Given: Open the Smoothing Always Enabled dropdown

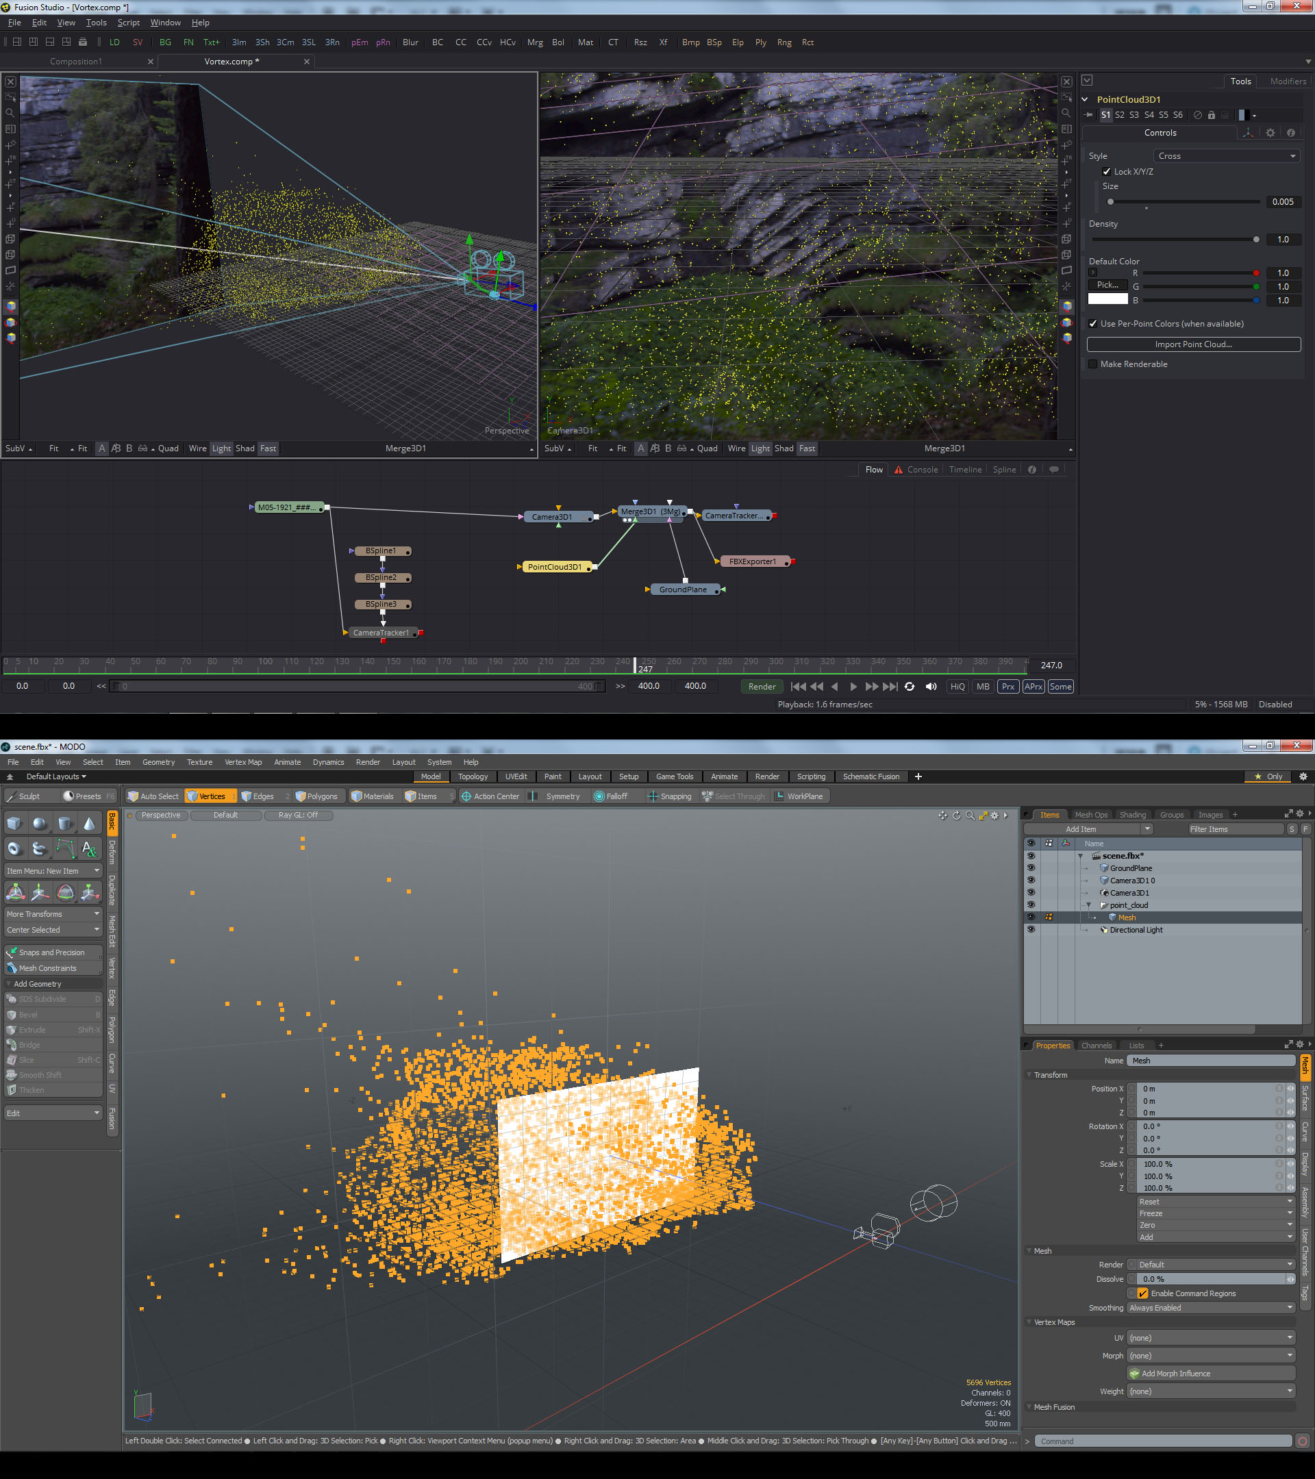Looking at the screenshot, I should coord(1210,1308).
